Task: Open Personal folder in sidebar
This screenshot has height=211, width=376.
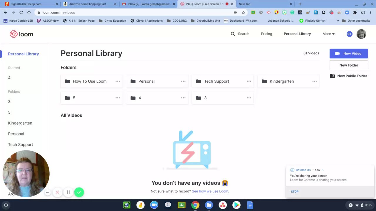Action: pos(16,134)
